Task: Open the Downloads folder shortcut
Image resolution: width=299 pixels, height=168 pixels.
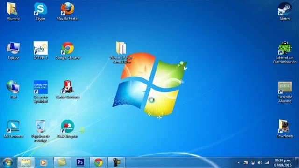Action: [284, 126]
